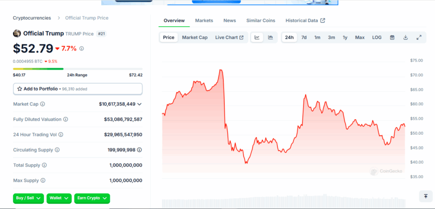Click the volume bars below chart
The image size is (435, 209).
pyautogui.click(x=284, y=201)
